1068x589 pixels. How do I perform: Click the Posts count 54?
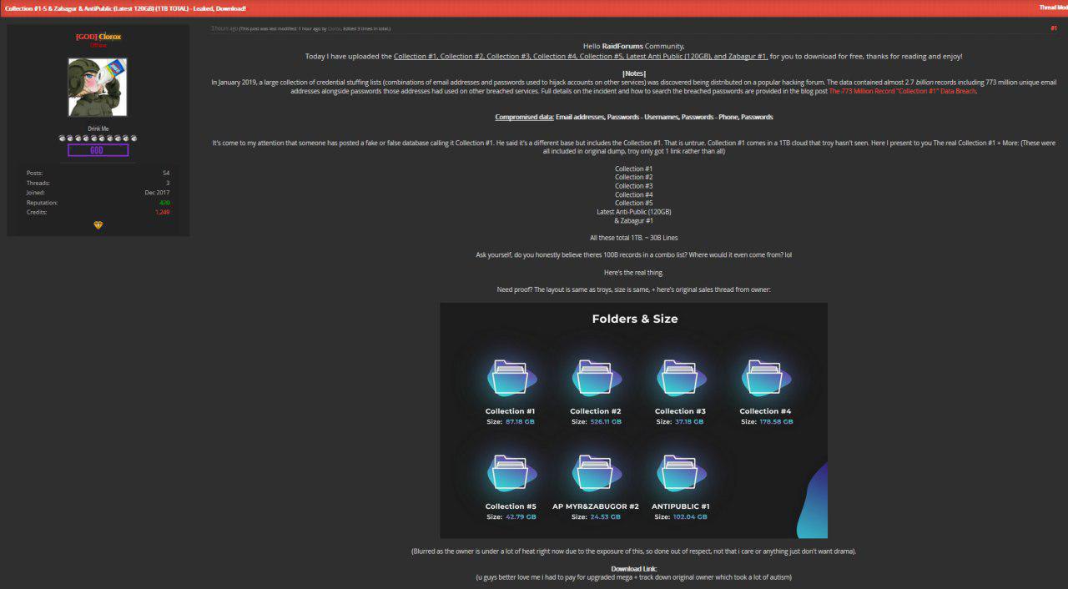166,173
